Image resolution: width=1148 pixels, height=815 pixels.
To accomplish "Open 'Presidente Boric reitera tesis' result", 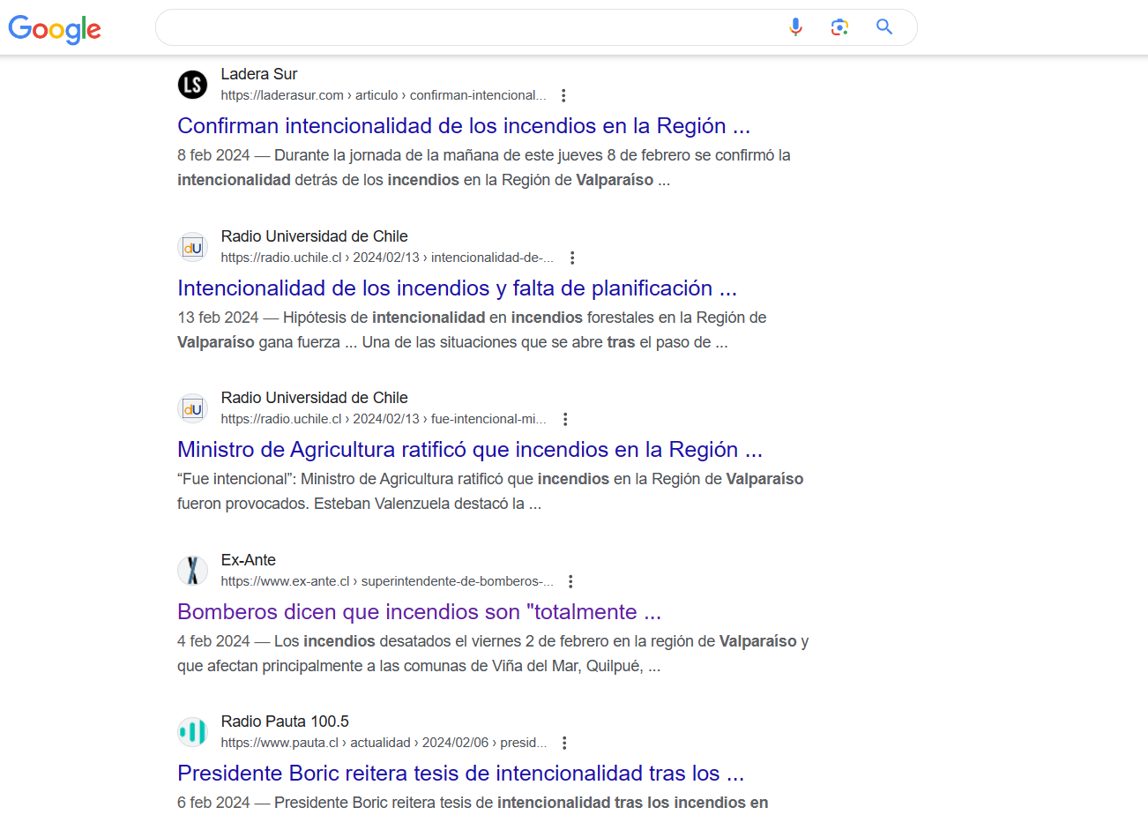I will click(461, 774).
